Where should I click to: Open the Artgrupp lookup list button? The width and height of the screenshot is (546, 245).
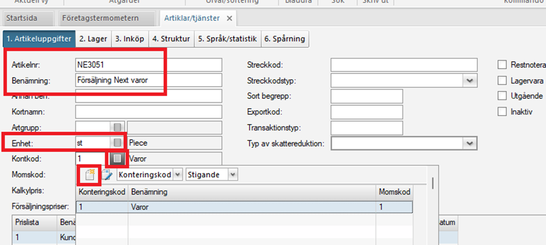[x=117, y=127]
